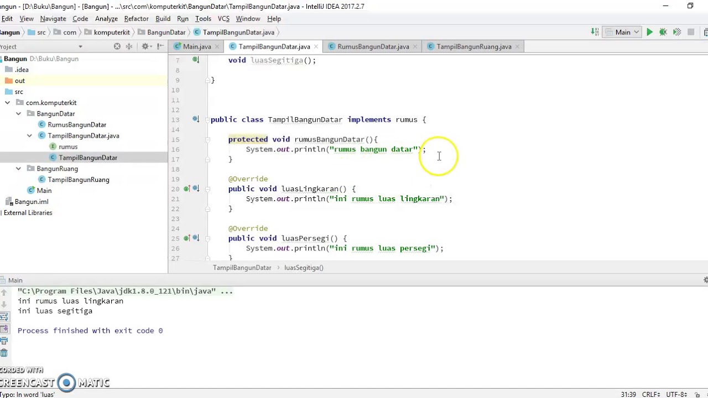Fold the luasLingkaran method at line 20
The height and width of the screenshot is (398, 708).
207,188
